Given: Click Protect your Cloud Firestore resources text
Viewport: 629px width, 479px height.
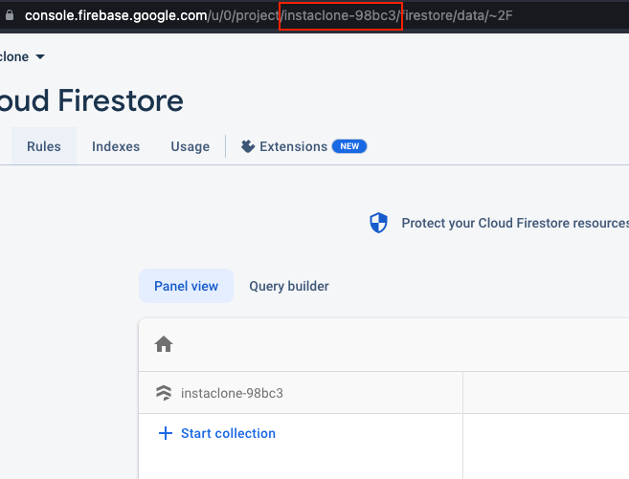Looking at the screenshot, I should point(515,223).
